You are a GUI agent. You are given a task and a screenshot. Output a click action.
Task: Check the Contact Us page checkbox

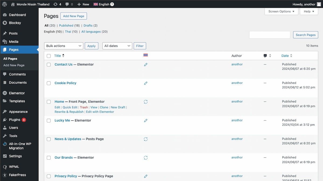49,65
